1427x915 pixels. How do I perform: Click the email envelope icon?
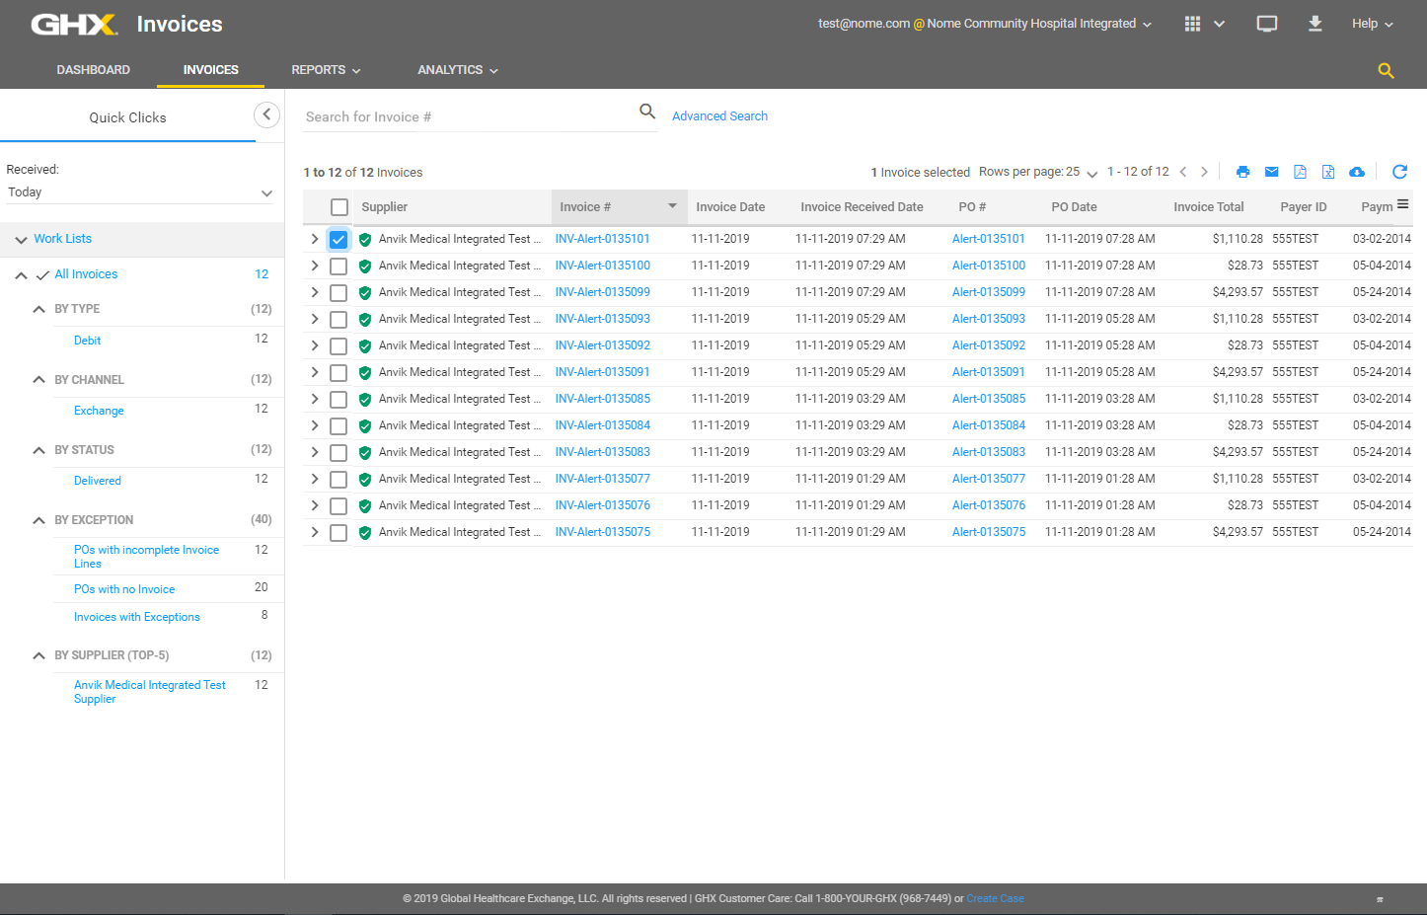tap(1271, 172)
